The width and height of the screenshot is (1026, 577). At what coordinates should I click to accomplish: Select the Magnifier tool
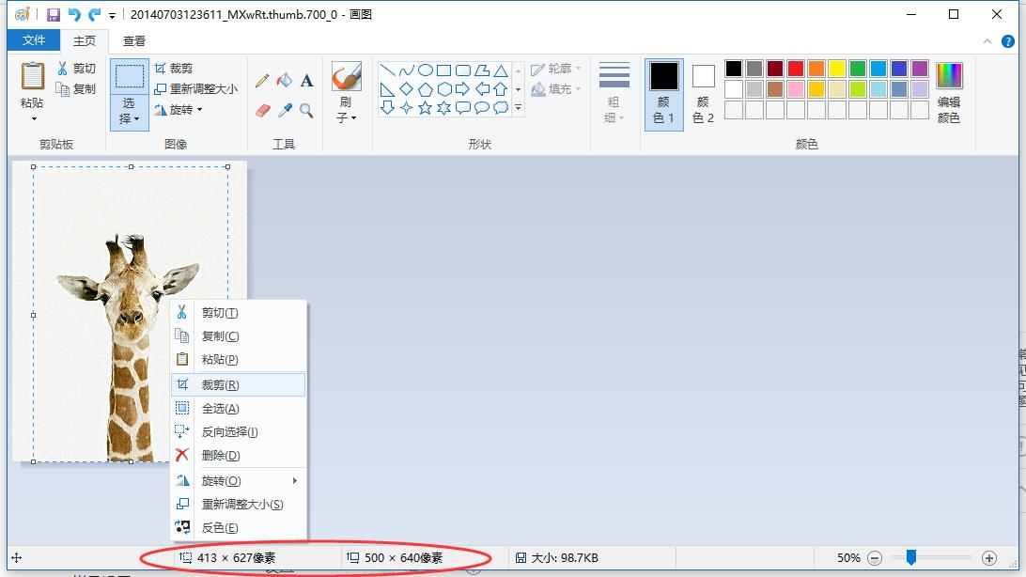coord(306,111)
